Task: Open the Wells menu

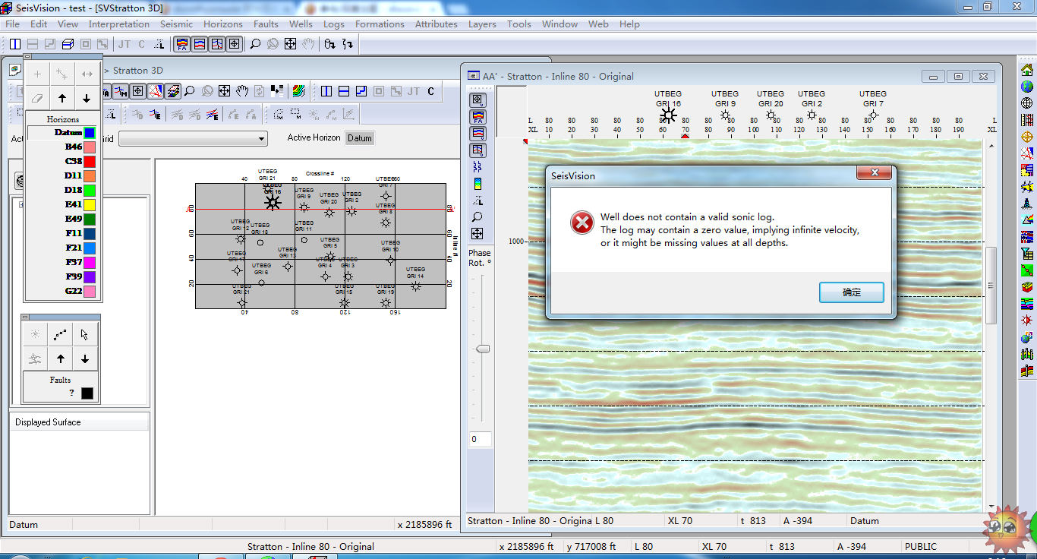Action: 301,24
